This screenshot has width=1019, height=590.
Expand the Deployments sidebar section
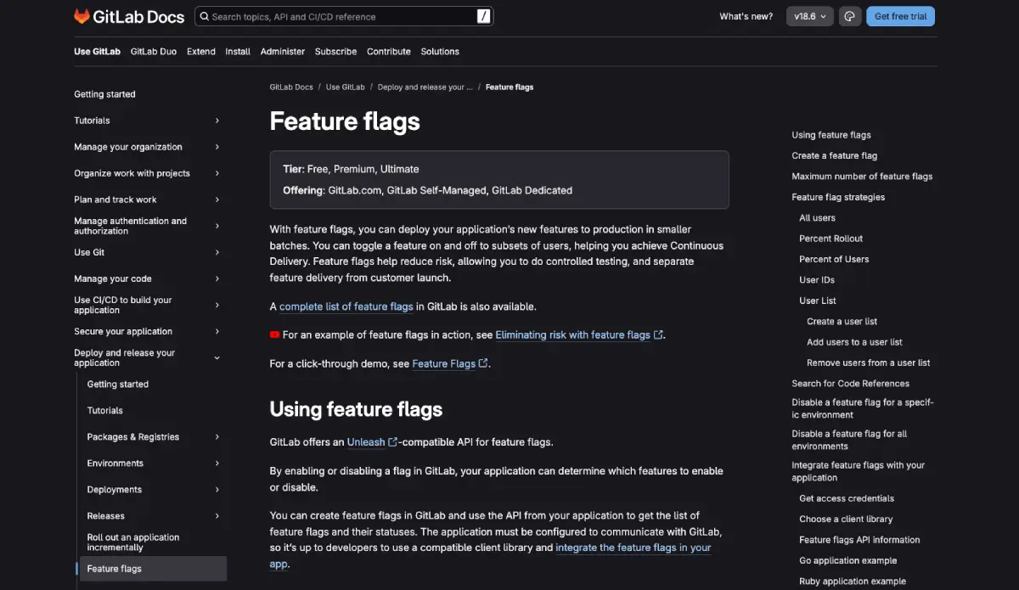coord(217,489)
